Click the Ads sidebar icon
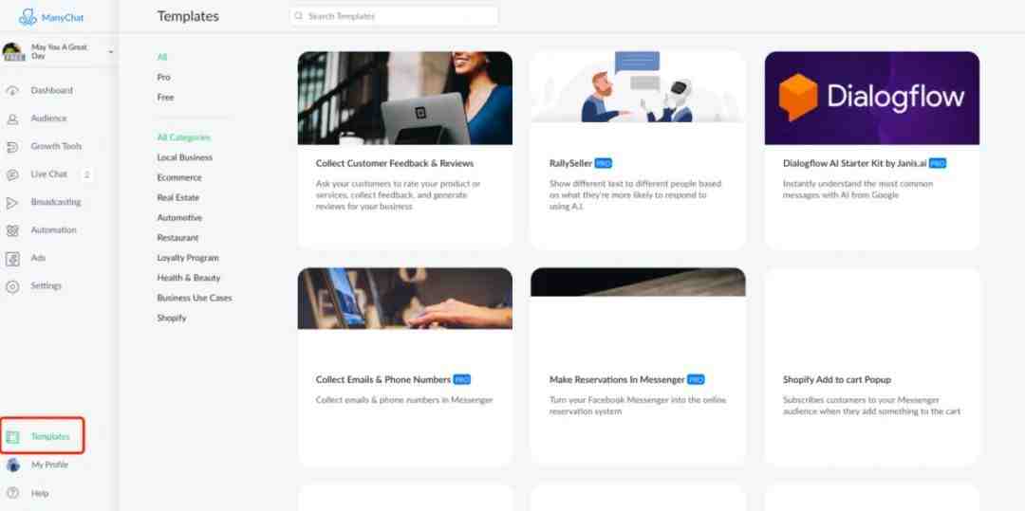Screen dimensions: 1025x511 pyautogui.click(x=12, y=259)
